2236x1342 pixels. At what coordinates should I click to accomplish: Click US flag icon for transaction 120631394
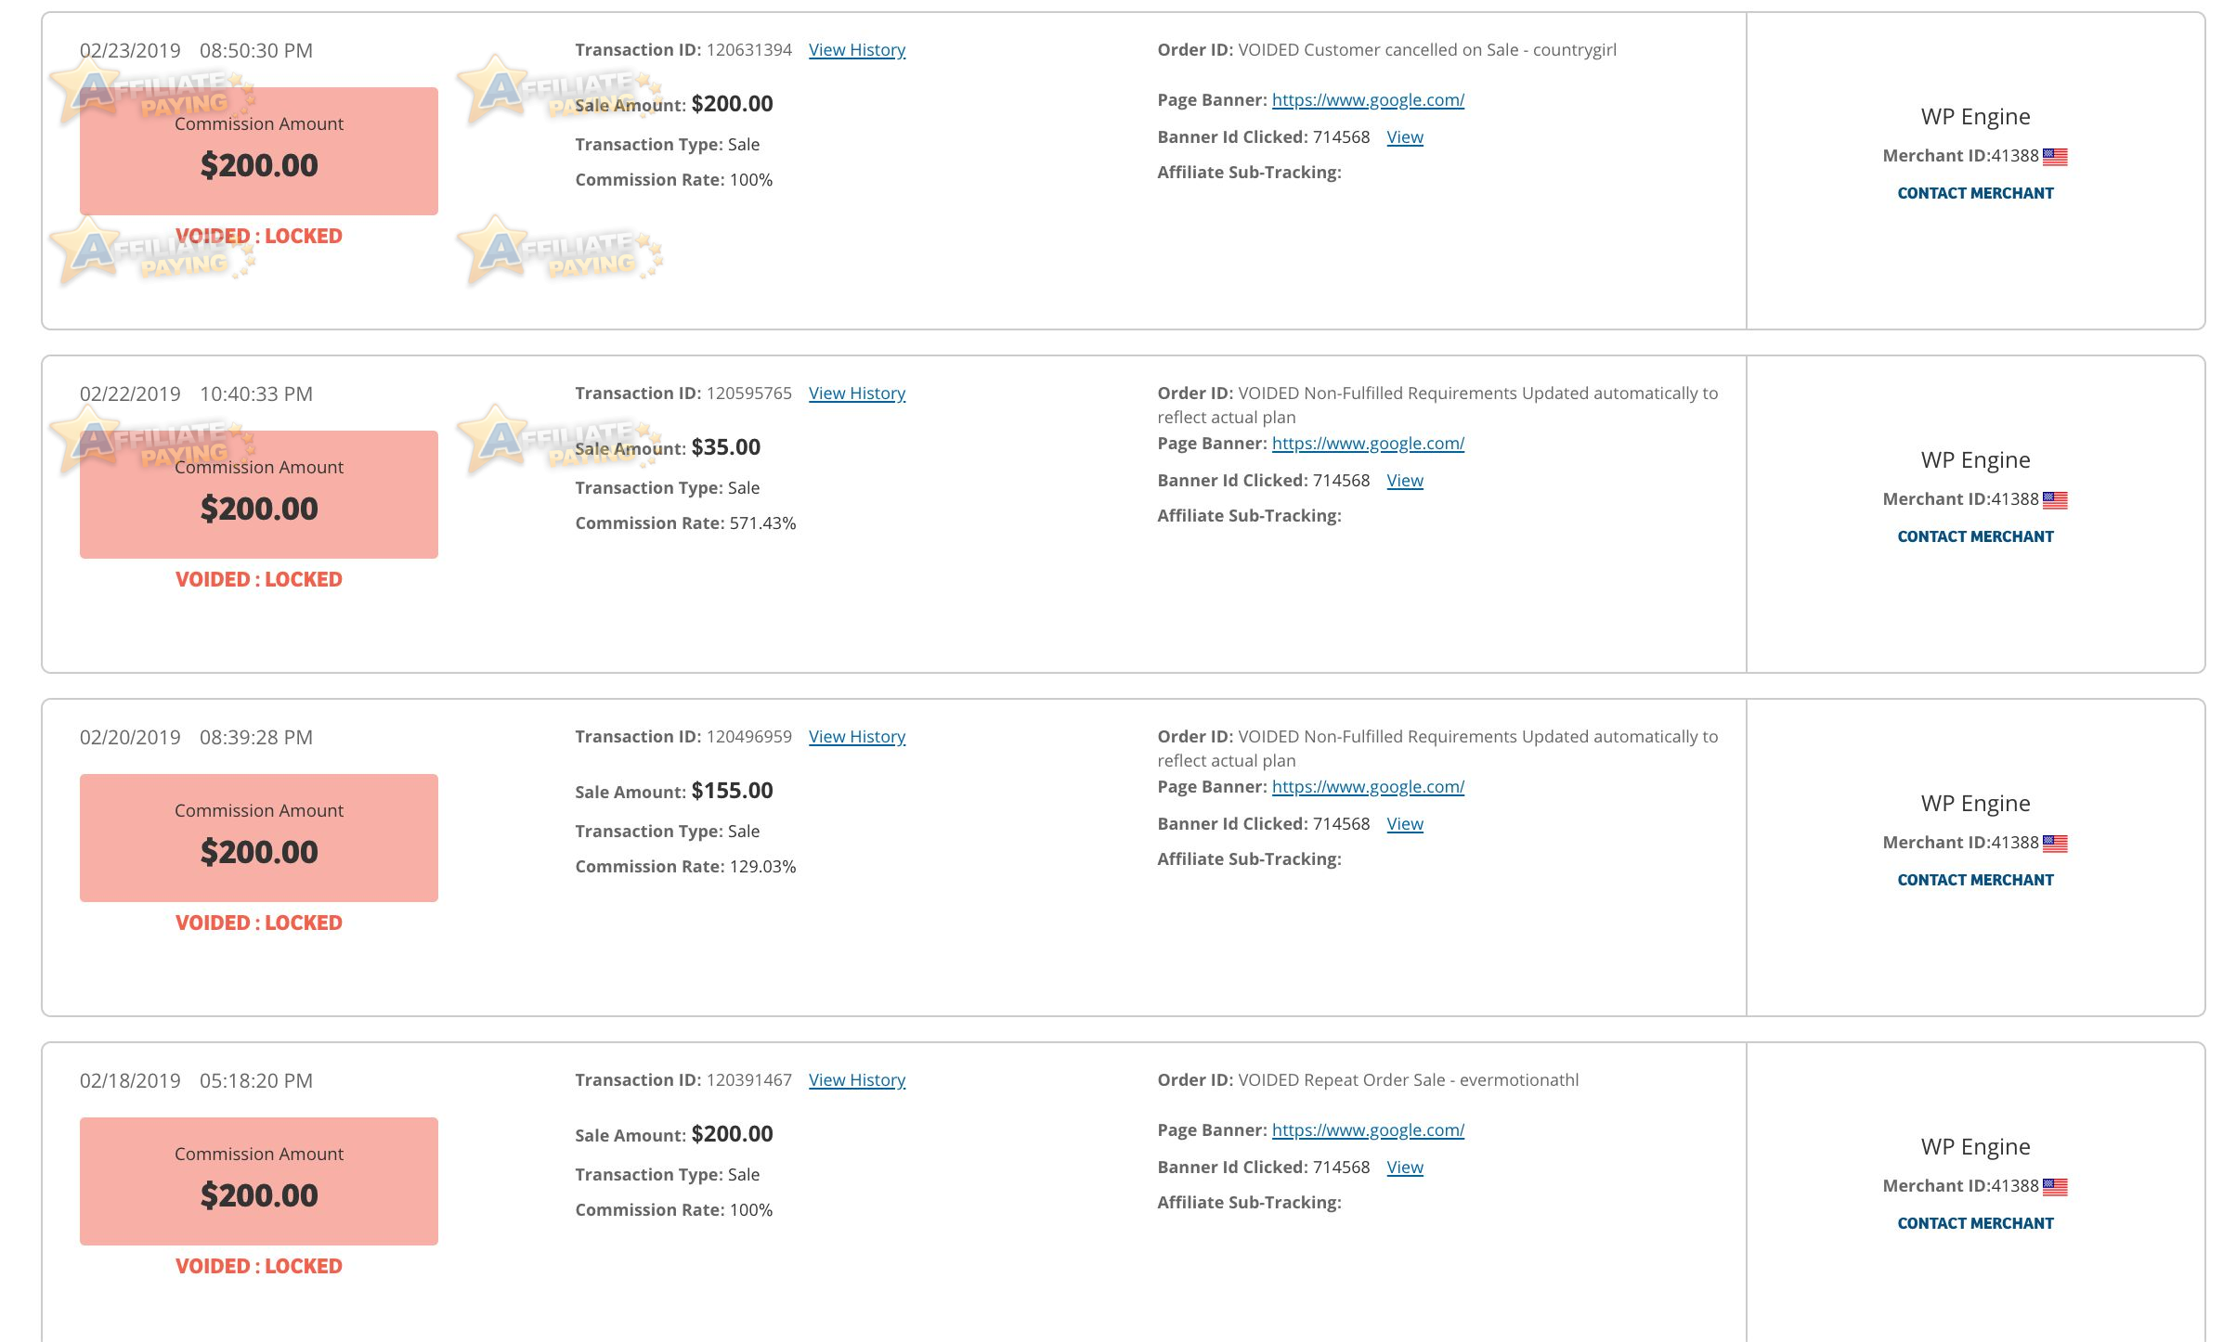coord(2055,157)
